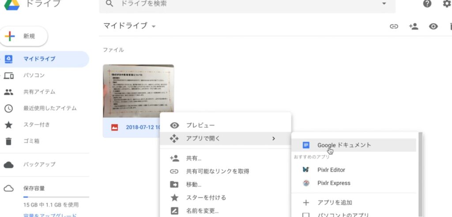Click the My Drive sidebar icon

tap(9, 59)
